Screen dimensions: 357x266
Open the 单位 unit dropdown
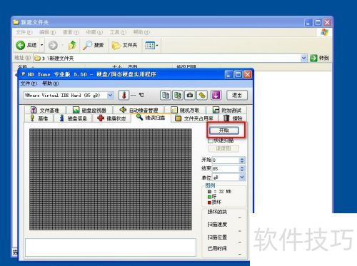242,177
